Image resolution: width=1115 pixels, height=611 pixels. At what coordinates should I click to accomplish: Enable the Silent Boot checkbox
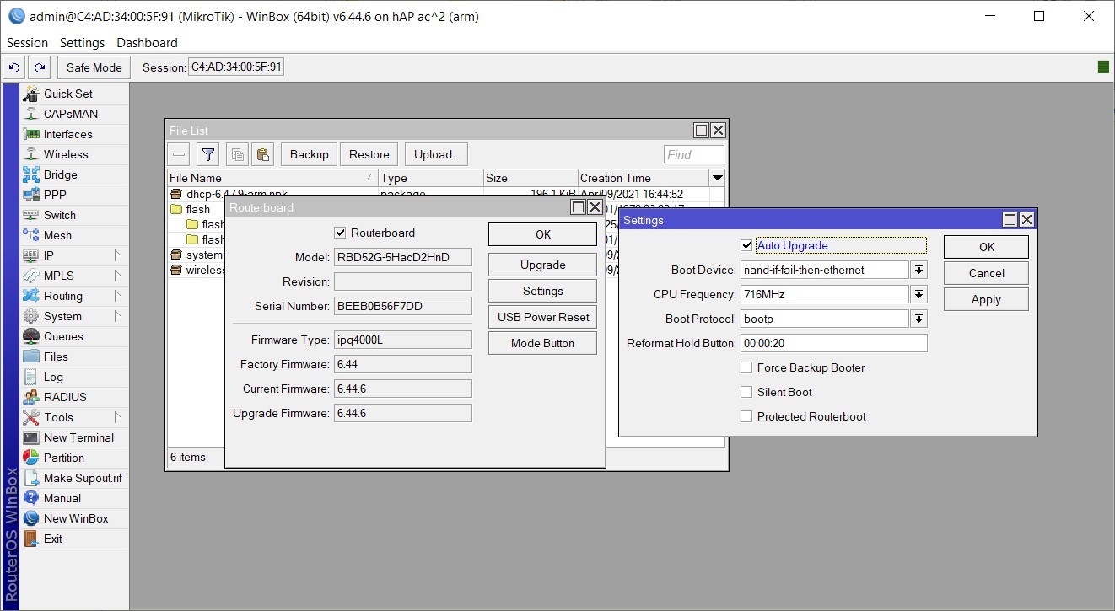(746, 392)
